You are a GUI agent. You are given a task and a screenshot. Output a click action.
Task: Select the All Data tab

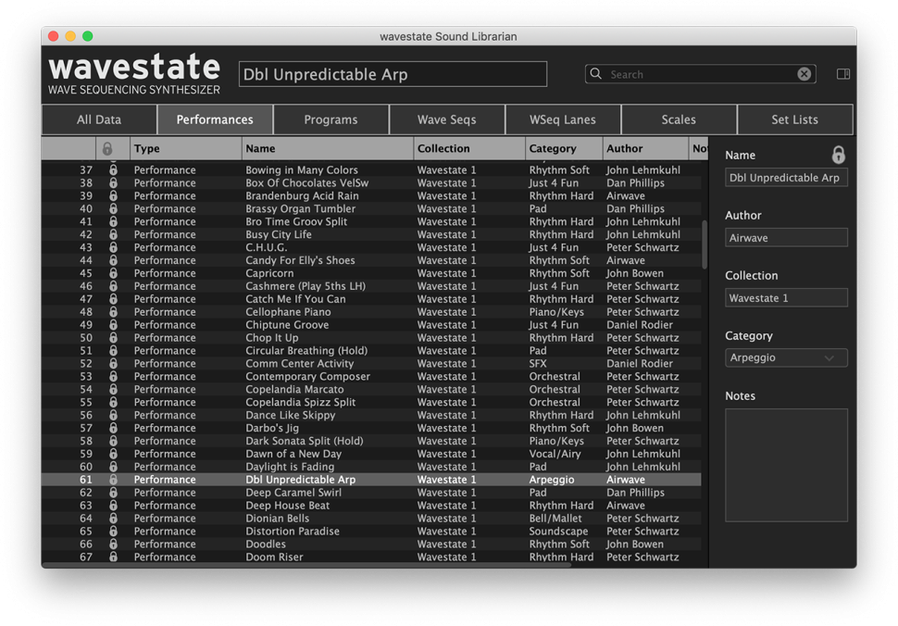pyautogui.click(x=98, y=119)
